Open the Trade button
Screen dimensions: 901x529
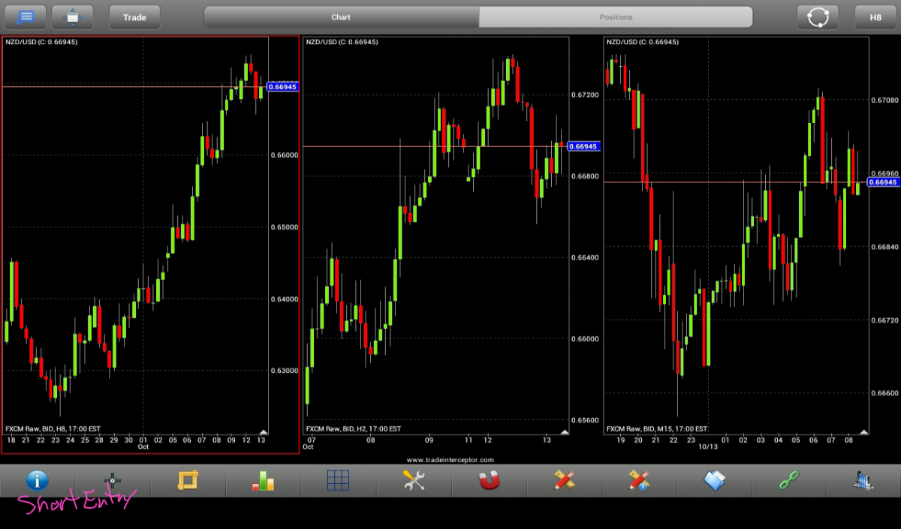click(134, 17)
